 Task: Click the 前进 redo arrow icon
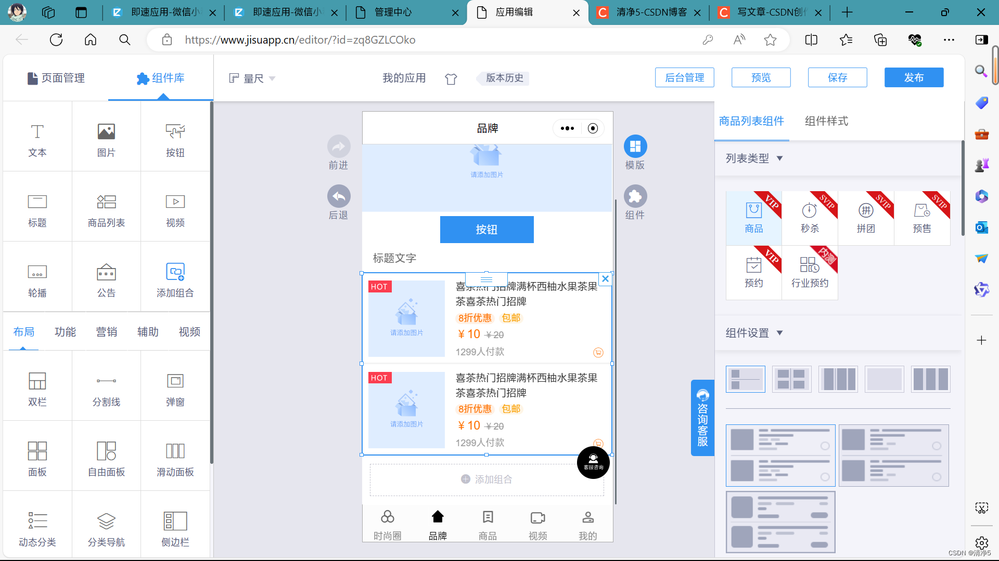point(339,146)
